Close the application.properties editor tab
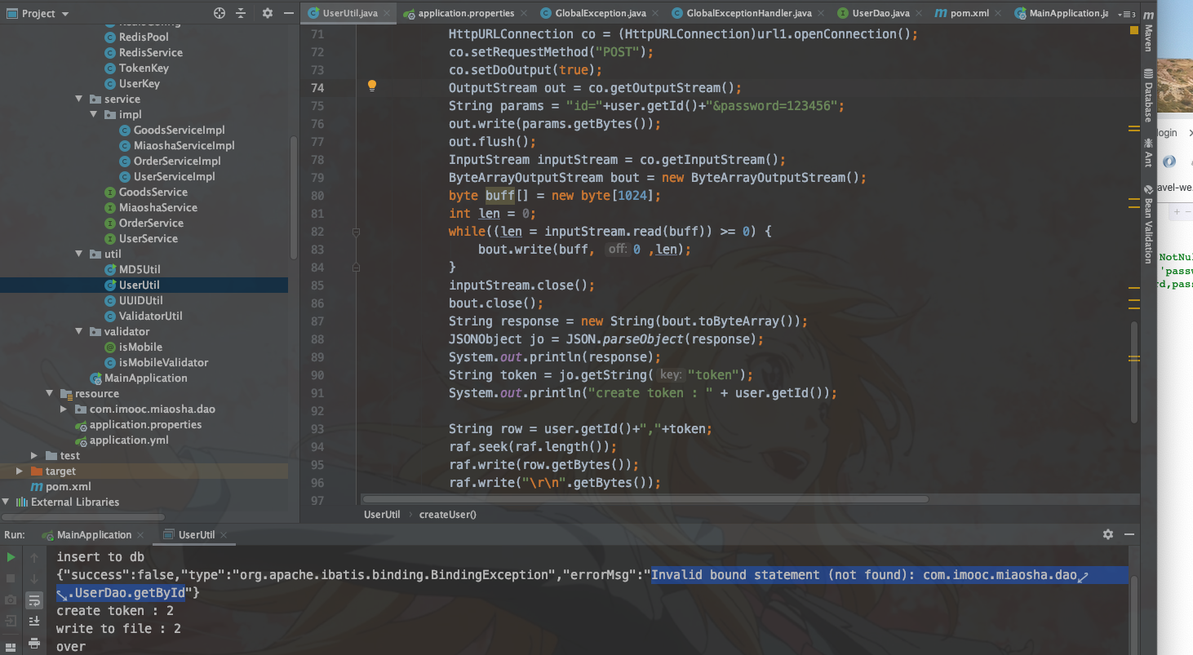 [x=526, y=14]
